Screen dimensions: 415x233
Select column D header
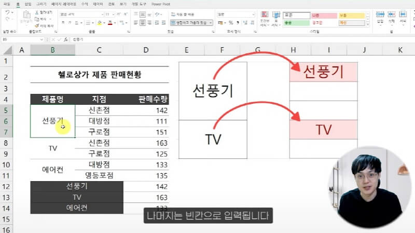click(x=146, y=50)
